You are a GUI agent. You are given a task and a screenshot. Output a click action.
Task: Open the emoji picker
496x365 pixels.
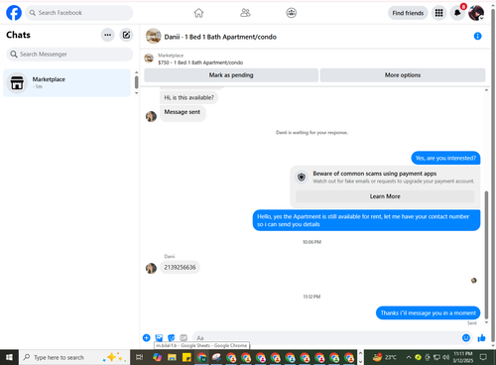(x=466, y=337)
